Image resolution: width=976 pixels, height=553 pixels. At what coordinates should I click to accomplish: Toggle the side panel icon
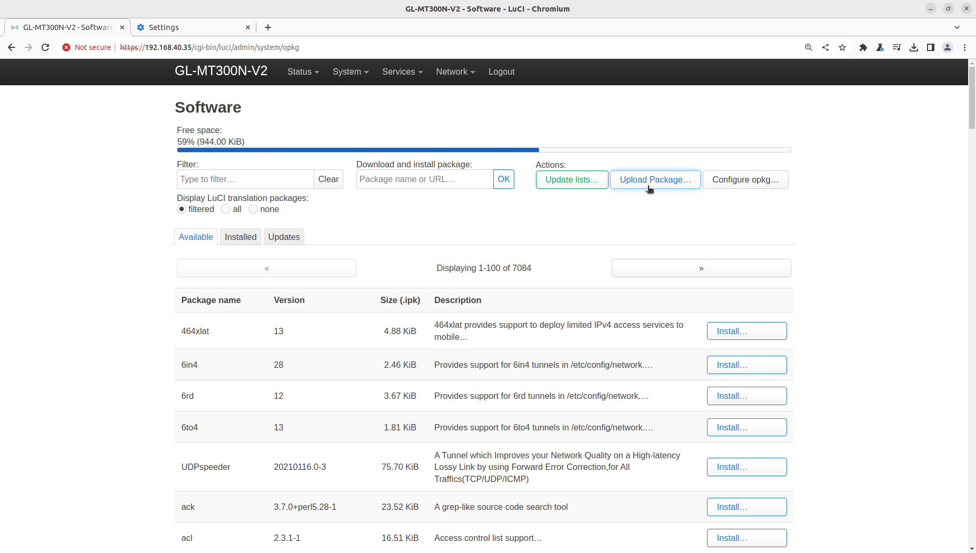(931, 47)
